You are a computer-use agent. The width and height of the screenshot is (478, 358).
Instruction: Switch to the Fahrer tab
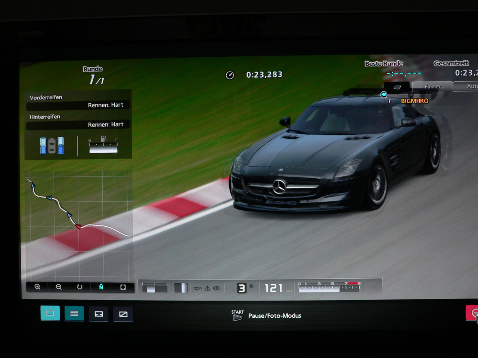[432, 87]
